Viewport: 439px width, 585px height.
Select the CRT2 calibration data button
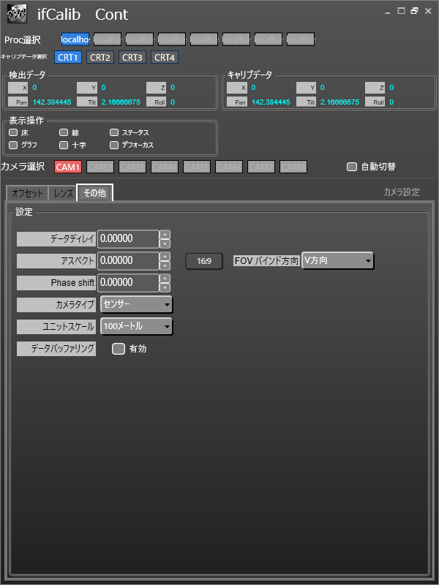(x=100, y=57)
